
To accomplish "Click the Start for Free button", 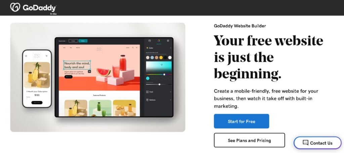I will [241, 121].
